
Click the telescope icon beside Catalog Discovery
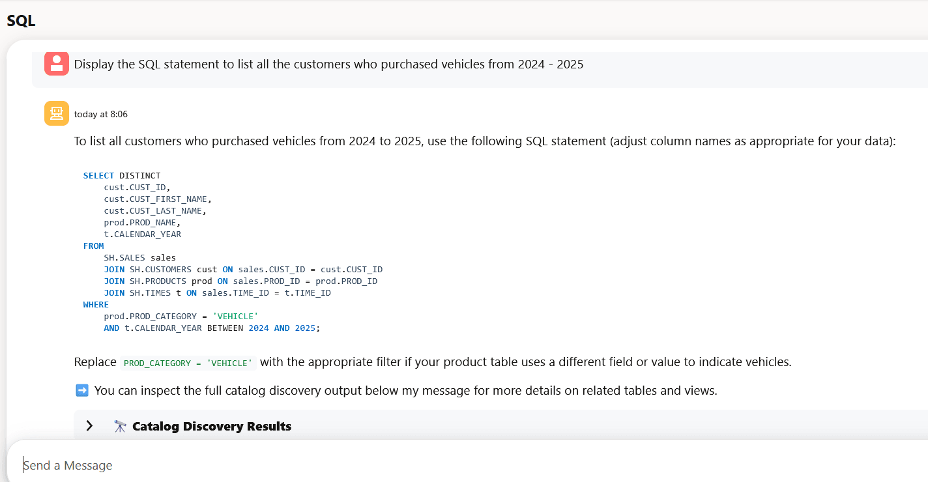click(120, 426)
